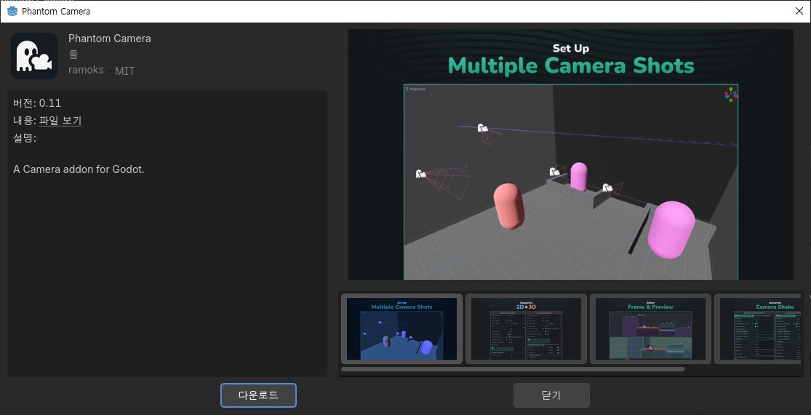
Task: Select the Camera Shake thumbnail
Action: click(x=758, y=329)
